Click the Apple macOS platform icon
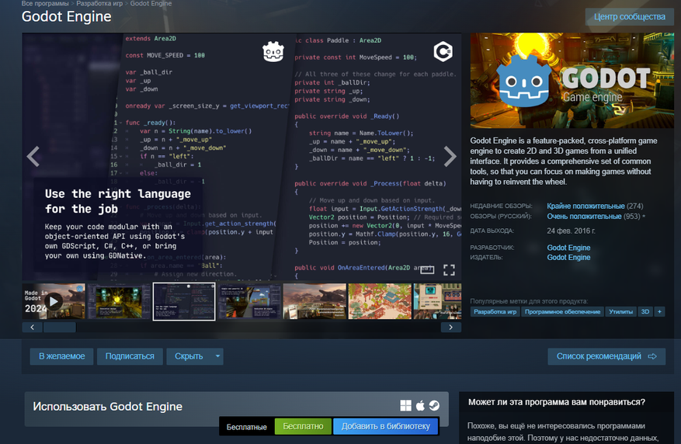The width and height of the screenshot is (681, 444). coord(420,405)
